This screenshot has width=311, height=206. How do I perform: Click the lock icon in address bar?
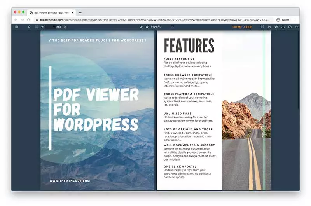tap(37, 20)
